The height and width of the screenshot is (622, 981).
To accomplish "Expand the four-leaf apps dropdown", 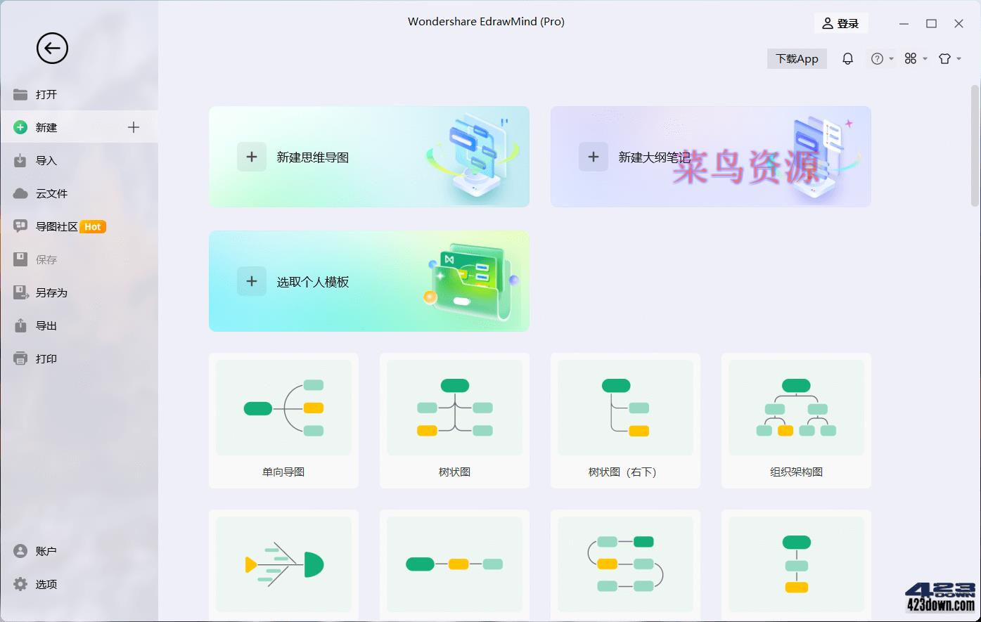I will coord(912,58).
